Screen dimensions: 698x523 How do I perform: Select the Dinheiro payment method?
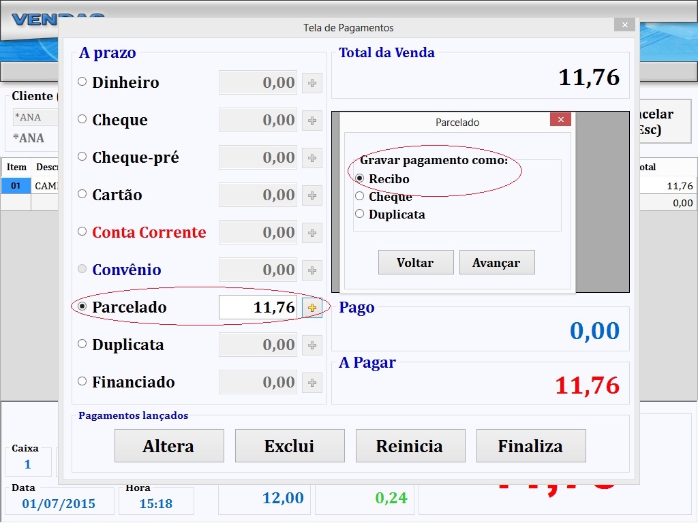click(82, 82)
